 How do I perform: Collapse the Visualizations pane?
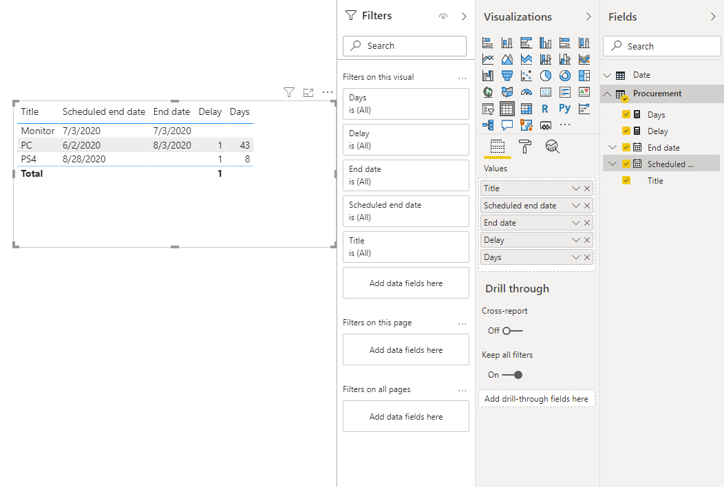588,17
